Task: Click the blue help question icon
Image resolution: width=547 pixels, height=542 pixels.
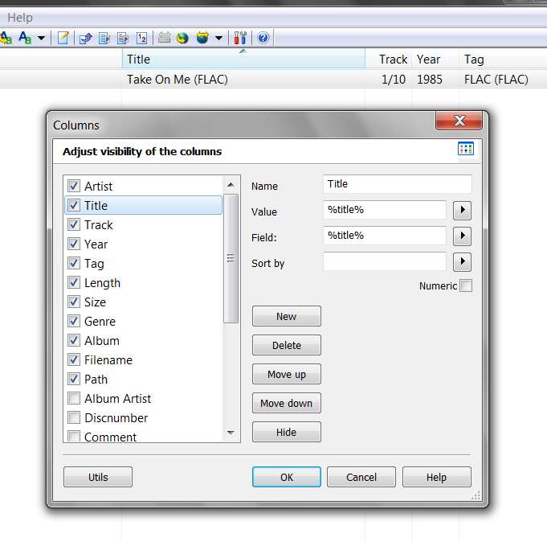Action: [263, 38]
